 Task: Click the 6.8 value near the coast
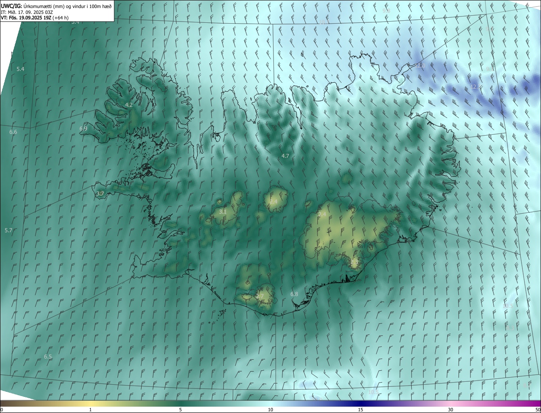294,294
